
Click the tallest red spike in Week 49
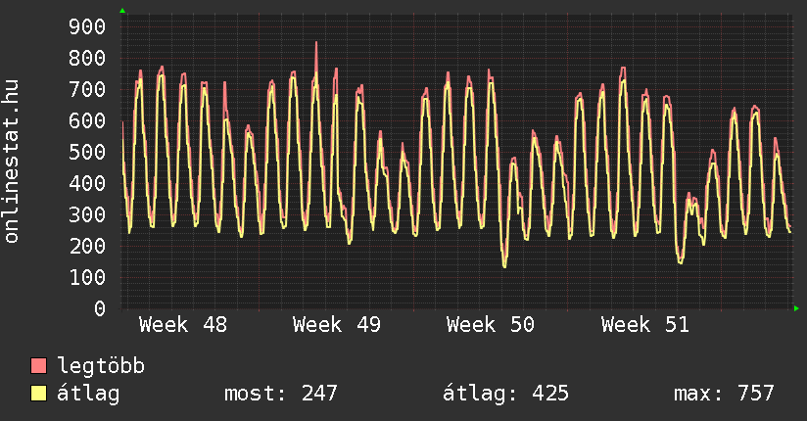click(x=315, y=45)
